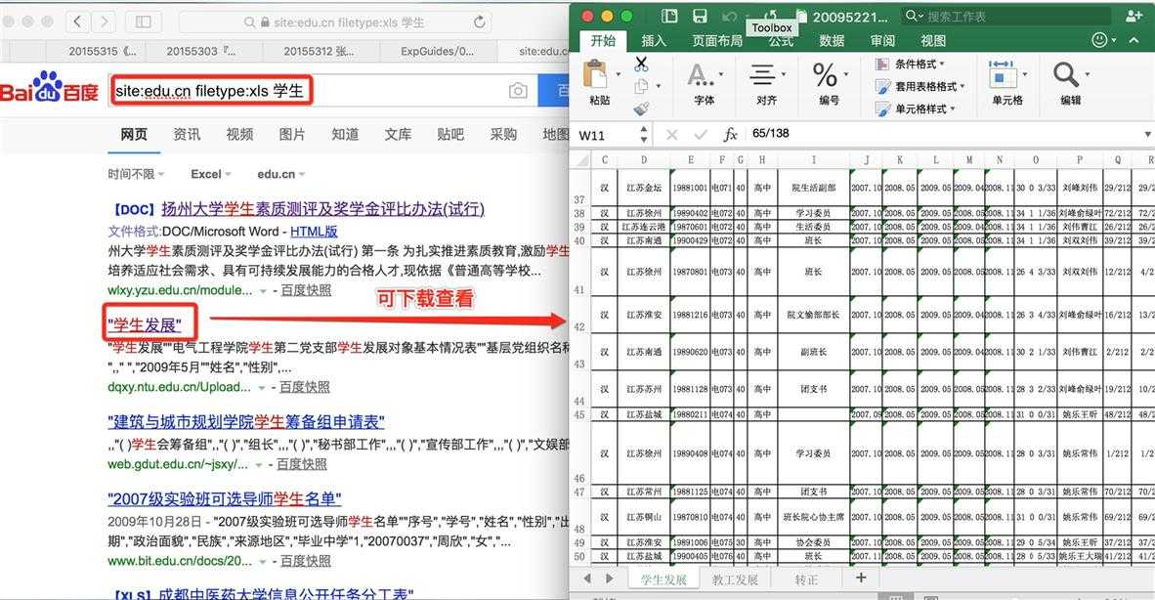
Task: Open the edu.cn site filter dropdown
Action: tap(280, 174)
